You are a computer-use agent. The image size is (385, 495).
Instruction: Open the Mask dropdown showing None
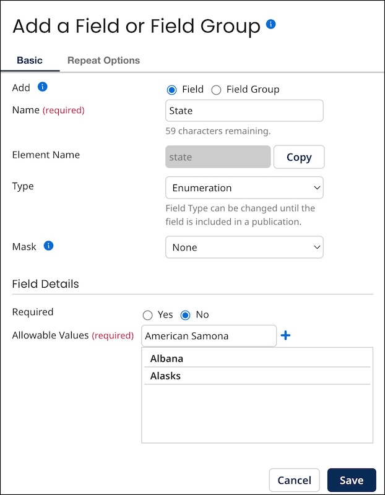pyautogui.click(x=244, y=247)
